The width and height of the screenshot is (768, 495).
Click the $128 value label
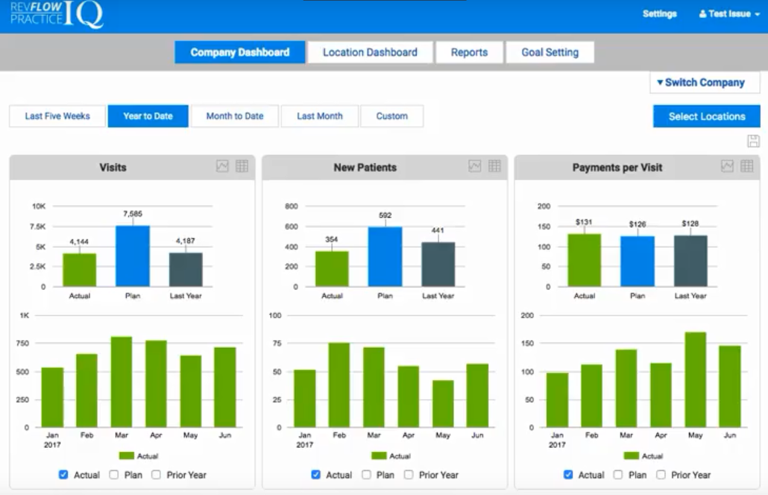(690, 223)
